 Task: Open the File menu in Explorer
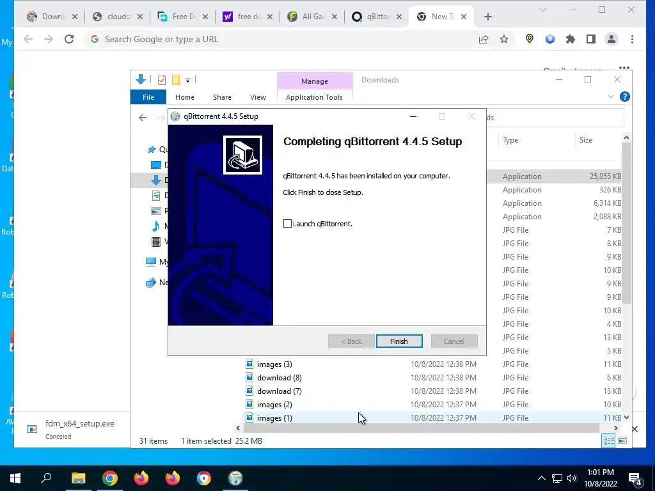[x=148, y=97]
